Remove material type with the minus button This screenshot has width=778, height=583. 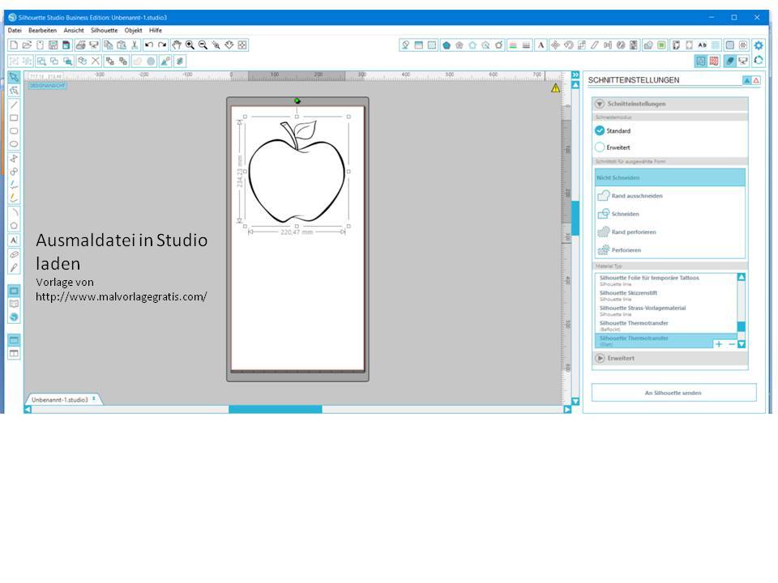(x=731, y=344)
